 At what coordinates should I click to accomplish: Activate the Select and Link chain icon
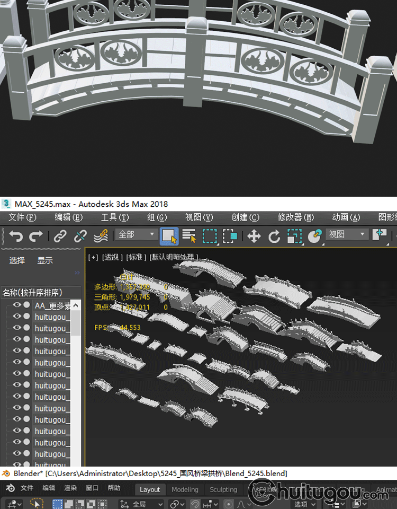click(60, 236)
